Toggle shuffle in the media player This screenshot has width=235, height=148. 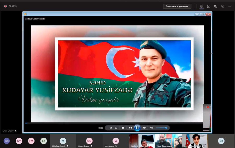tap(111, 128)
